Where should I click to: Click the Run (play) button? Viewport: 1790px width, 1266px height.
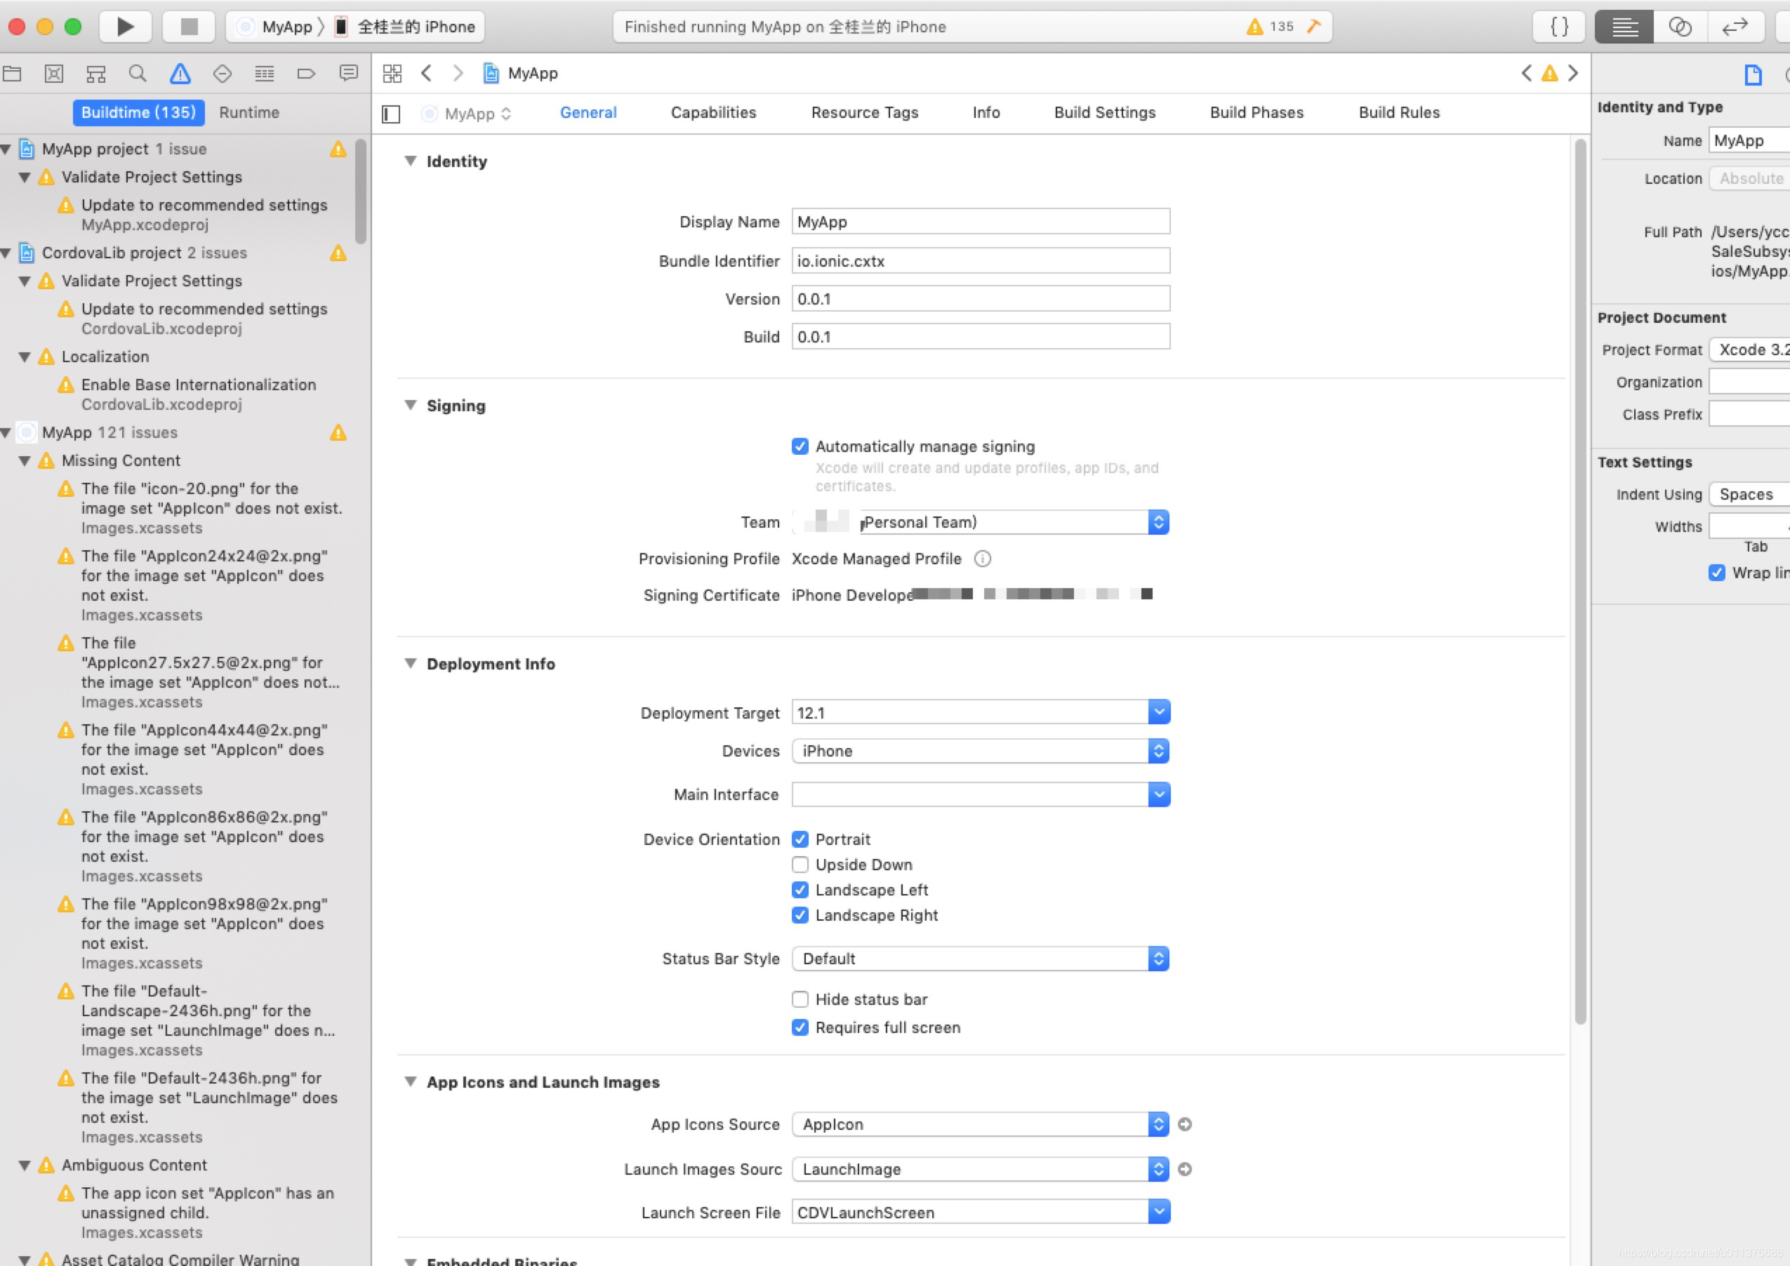point(125,27)
